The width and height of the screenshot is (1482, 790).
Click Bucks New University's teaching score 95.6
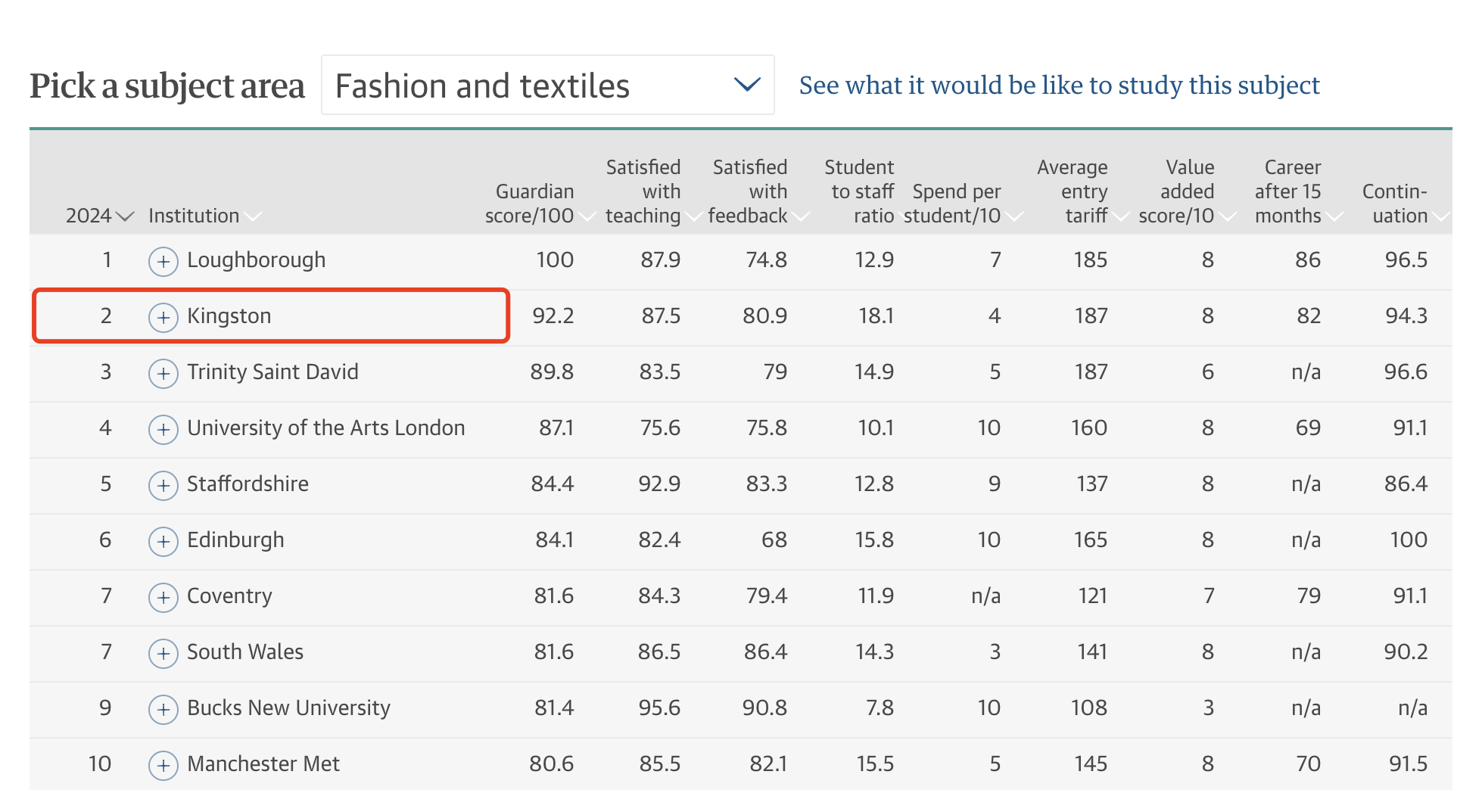pos(659,708)
